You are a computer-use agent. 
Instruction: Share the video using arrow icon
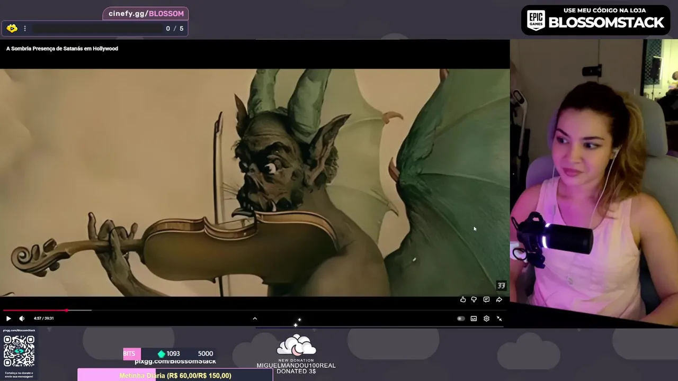499,300
